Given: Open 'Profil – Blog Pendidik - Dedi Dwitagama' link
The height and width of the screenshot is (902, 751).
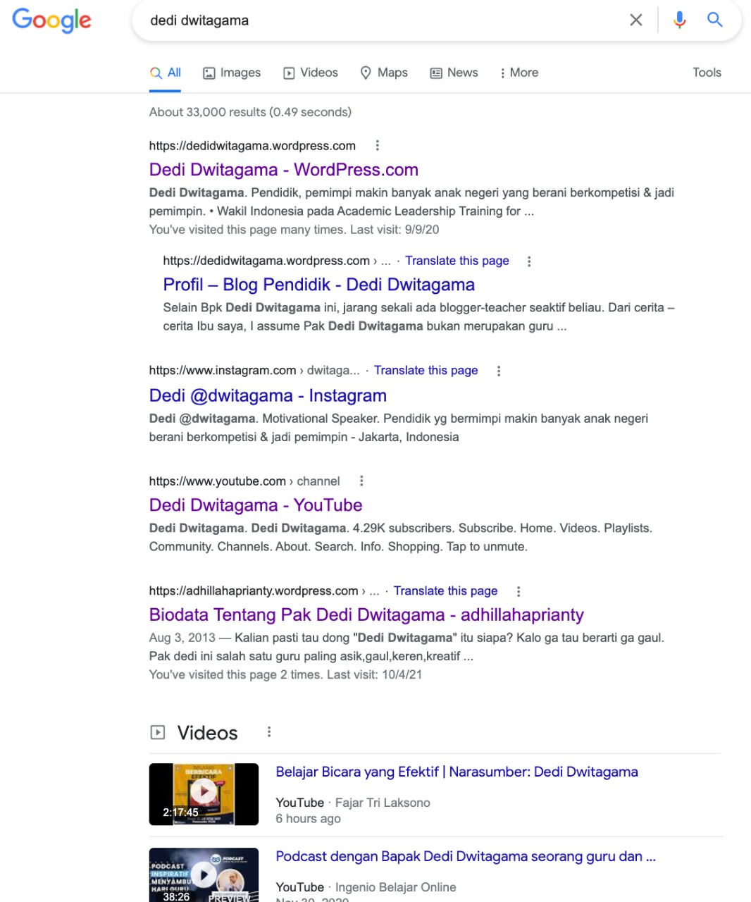Looking at the screenshot, I should pyautogui.click(x=319, y=285).
